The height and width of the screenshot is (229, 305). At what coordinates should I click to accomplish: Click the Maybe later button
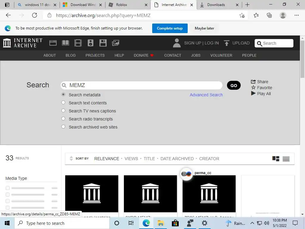point(204,28)
